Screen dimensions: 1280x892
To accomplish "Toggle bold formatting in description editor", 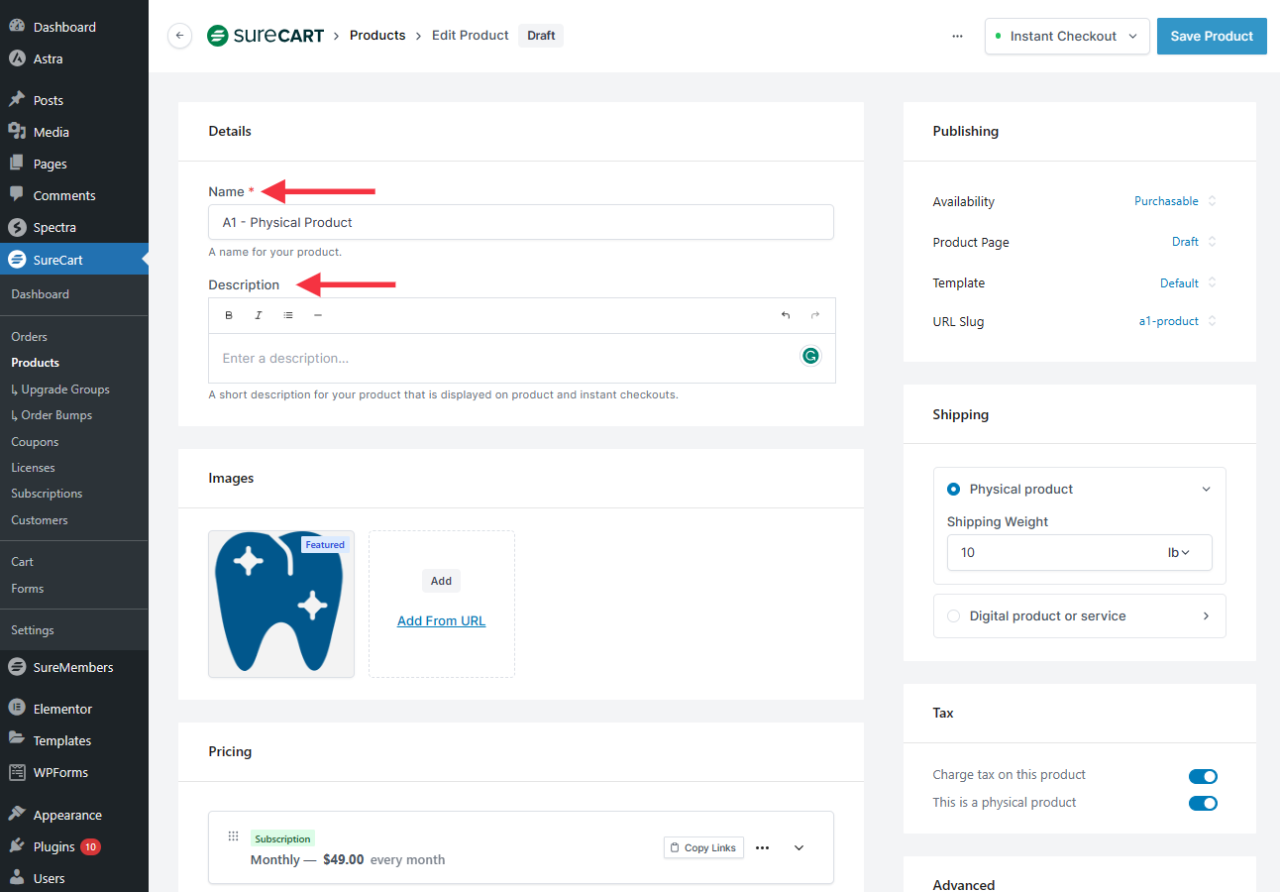I will (x=229, y=315).
